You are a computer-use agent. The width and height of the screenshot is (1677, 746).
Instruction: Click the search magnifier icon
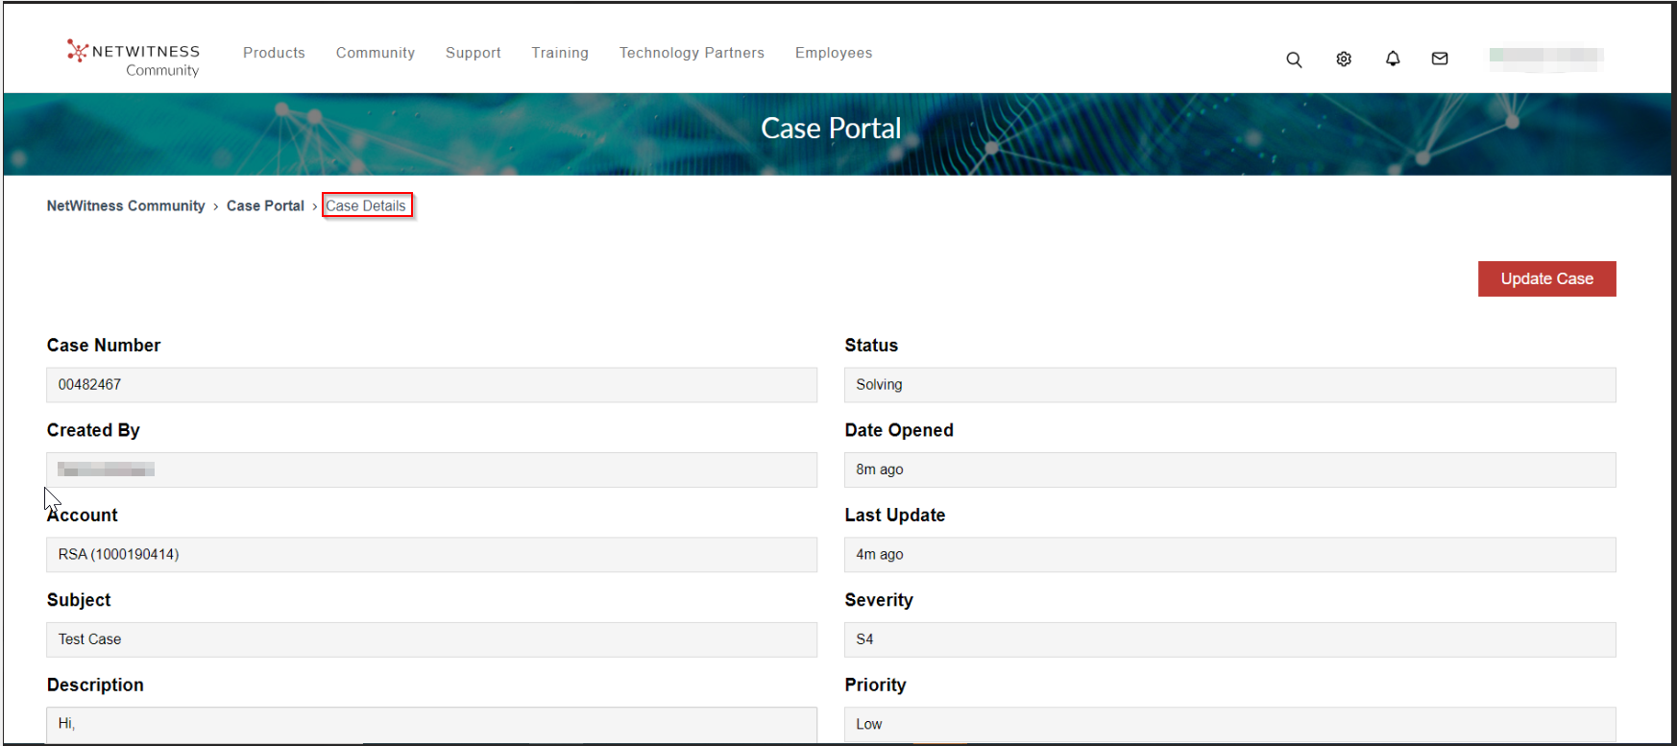point(1294,60)
